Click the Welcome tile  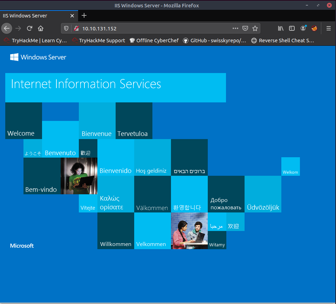(23, 121)
